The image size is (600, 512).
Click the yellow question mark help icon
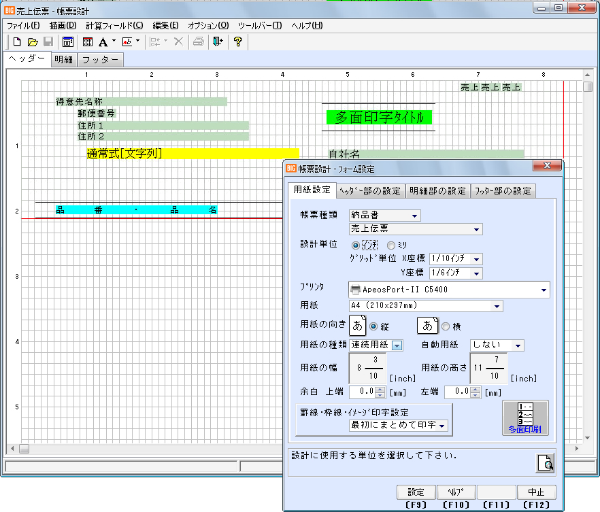[237, 42]
